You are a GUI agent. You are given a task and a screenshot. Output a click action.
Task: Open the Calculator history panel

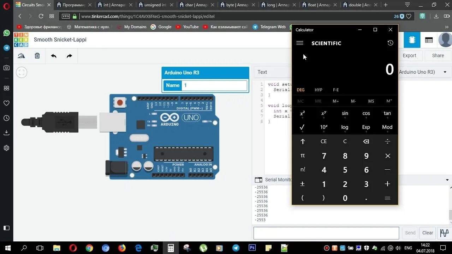point(390,43)
